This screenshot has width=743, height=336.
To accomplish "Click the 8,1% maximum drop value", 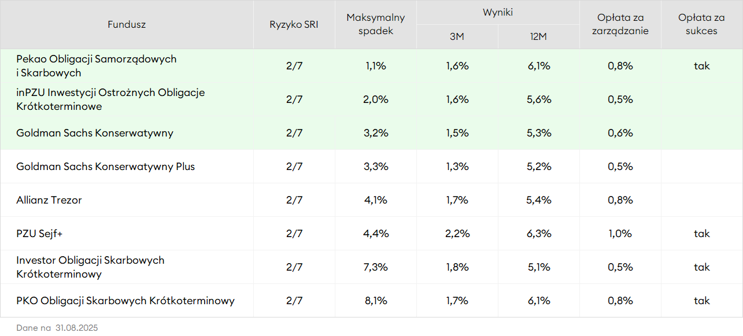I will tap(376, 301).
